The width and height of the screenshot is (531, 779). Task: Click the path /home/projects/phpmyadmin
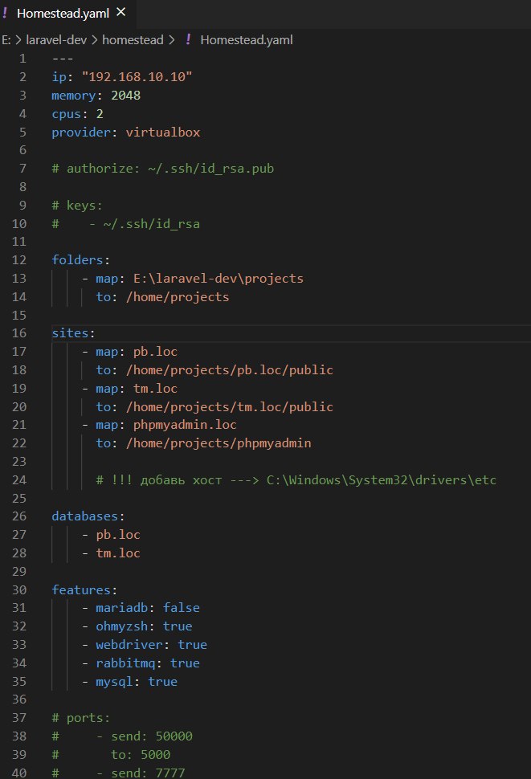click(x=219, y=443)
